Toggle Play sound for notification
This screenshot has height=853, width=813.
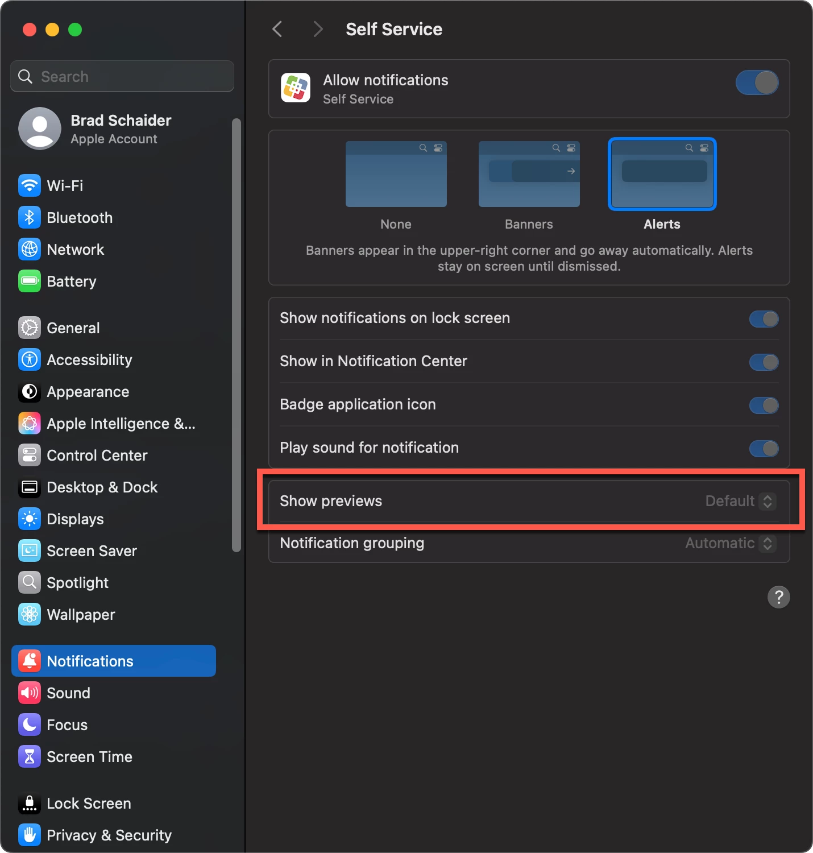(x=764, y=449)
